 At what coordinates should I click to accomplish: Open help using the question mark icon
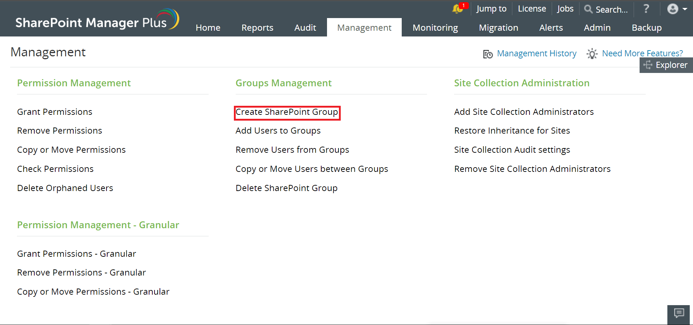[x=646, y=9]
